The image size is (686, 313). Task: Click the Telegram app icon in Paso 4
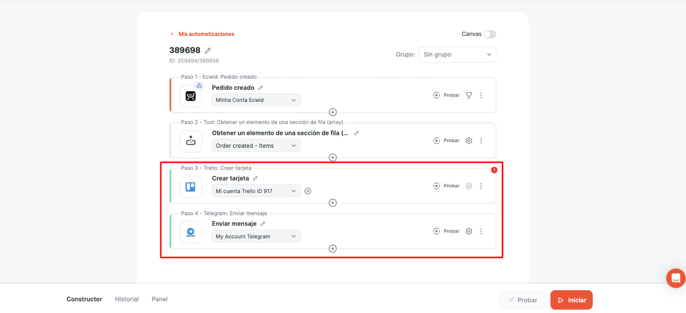191,232
